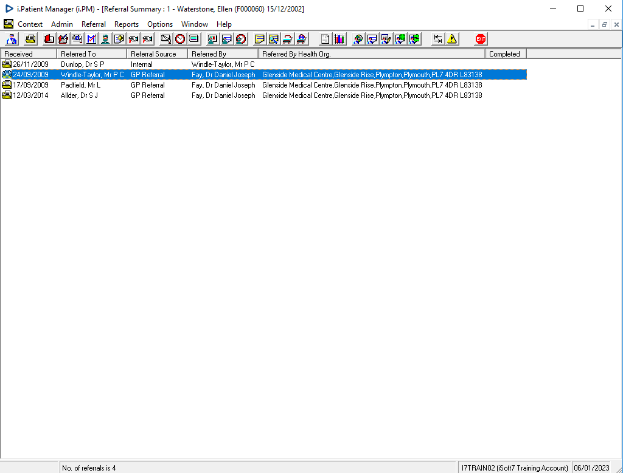This screenshot has width=623, height=473.
Task: Click the person with CD disc icon
Action: click(x=358, y=39)
